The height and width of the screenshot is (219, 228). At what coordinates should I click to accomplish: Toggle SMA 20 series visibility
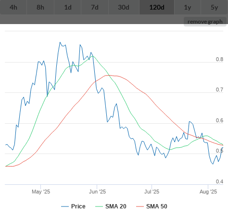click(116, 206)
